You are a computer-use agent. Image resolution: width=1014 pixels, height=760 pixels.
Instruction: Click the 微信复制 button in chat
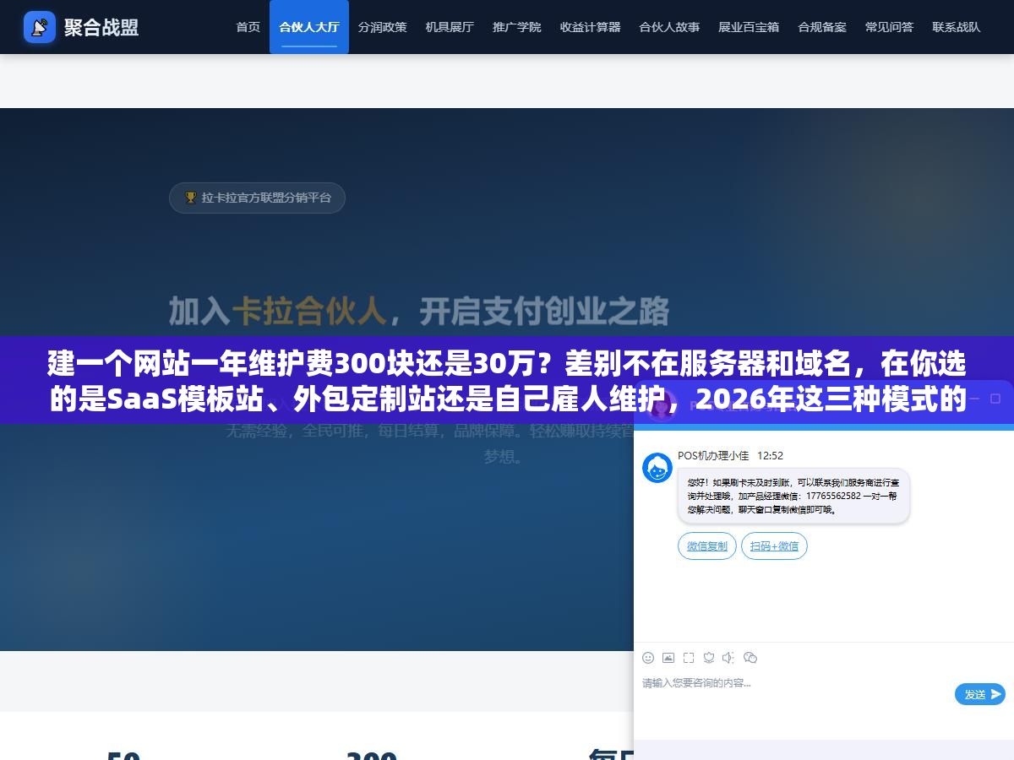(707, 546)
